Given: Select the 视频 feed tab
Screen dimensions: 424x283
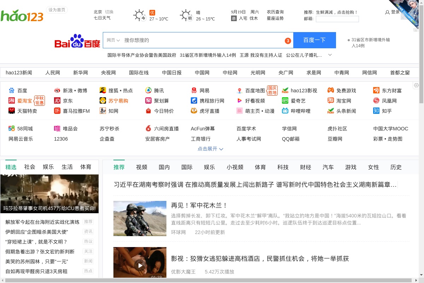Looking at the screenshot, I should 142,167.
